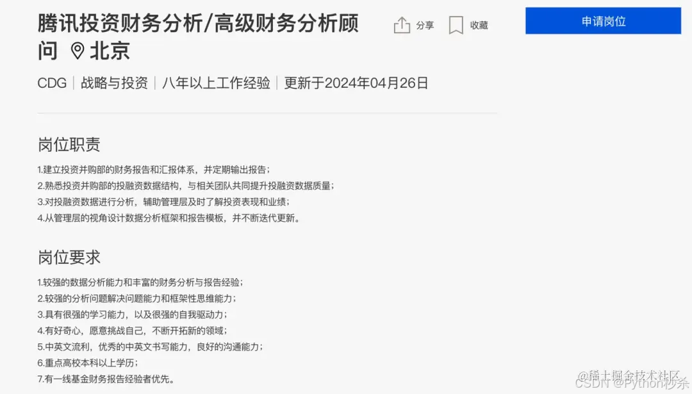Click requirement 7.有一线基金财务报告经验者优先
This screenshot has height=394, width=692.
tap(106, 379)
